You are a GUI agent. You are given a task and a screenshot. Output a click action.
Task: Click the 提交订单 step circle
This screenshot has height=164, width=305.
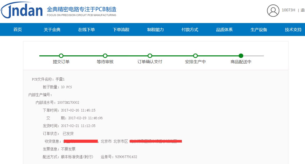click(61, 56)
